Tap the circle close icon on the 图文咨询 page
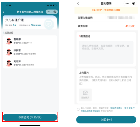This screenshot has width=140, height=127. (x=134, y=4)
